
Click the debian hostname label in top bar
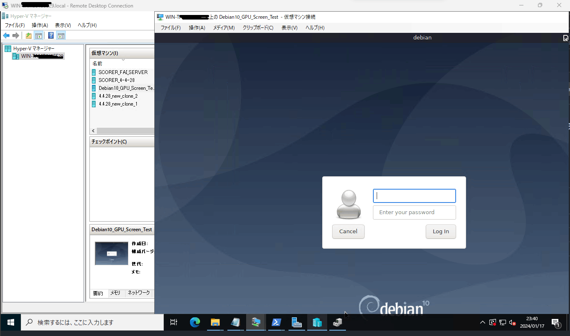422,37
